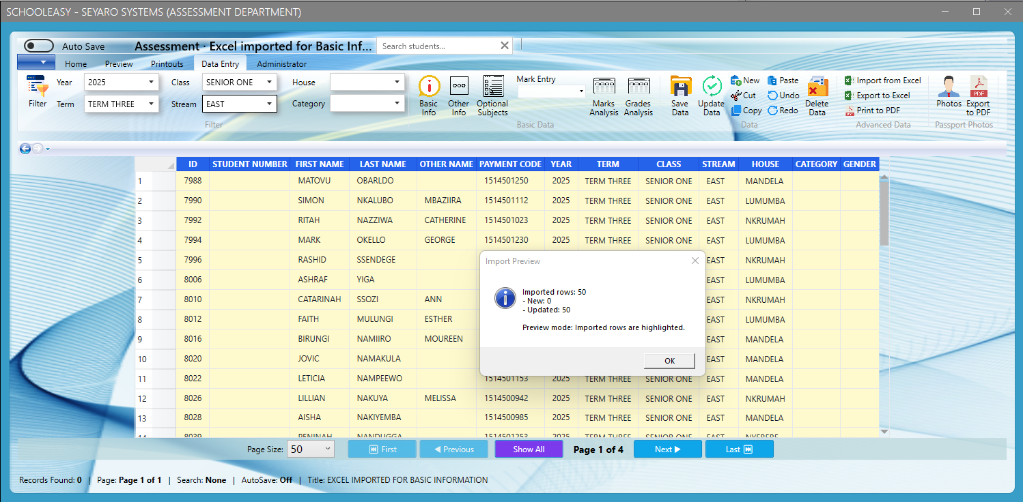The height and width of the screenshot is (502, 1023).
Task: Select Export to Excel
Action: tap(879, 95)
